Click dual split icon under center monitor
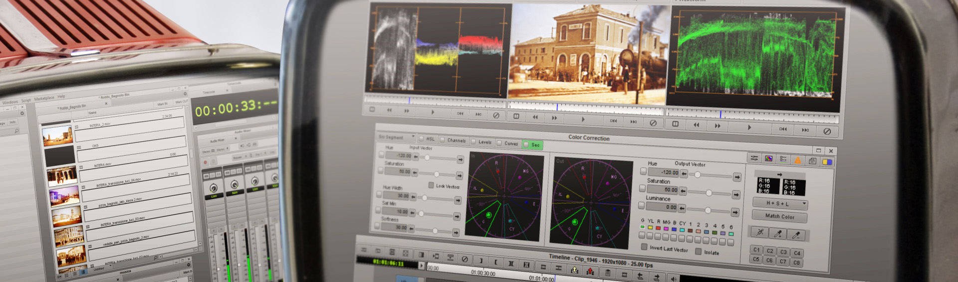This screenshot has width=958, height=282. click(516, 116)
